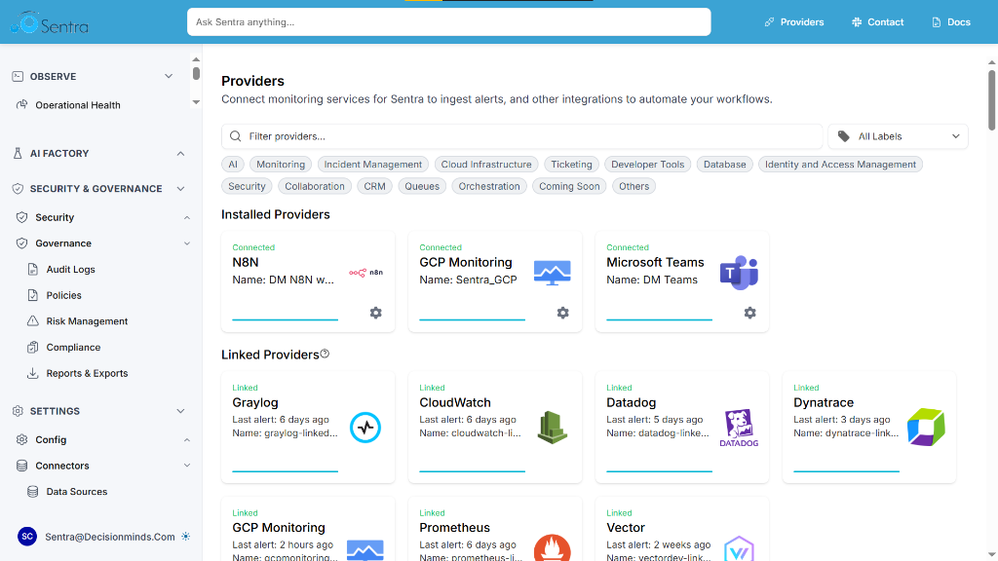The height and width of the screenshot is (561, 998).
Task: Expand the Security submenu
Action: (187, 217)
